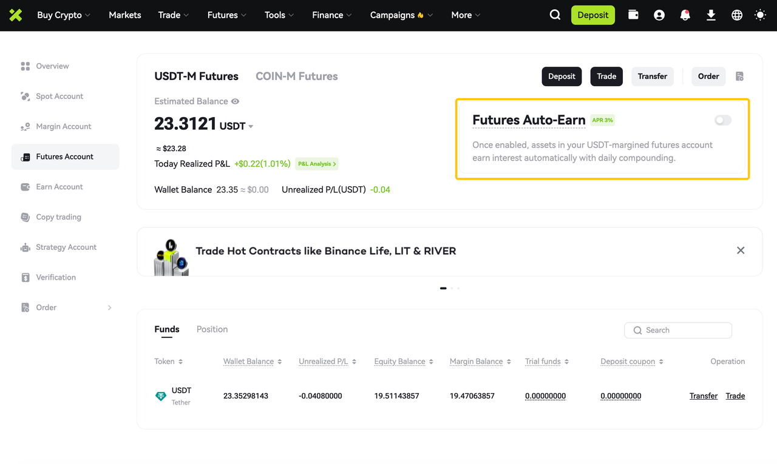
Task: Click the token Search input field
Action: [x=683, y=330]
